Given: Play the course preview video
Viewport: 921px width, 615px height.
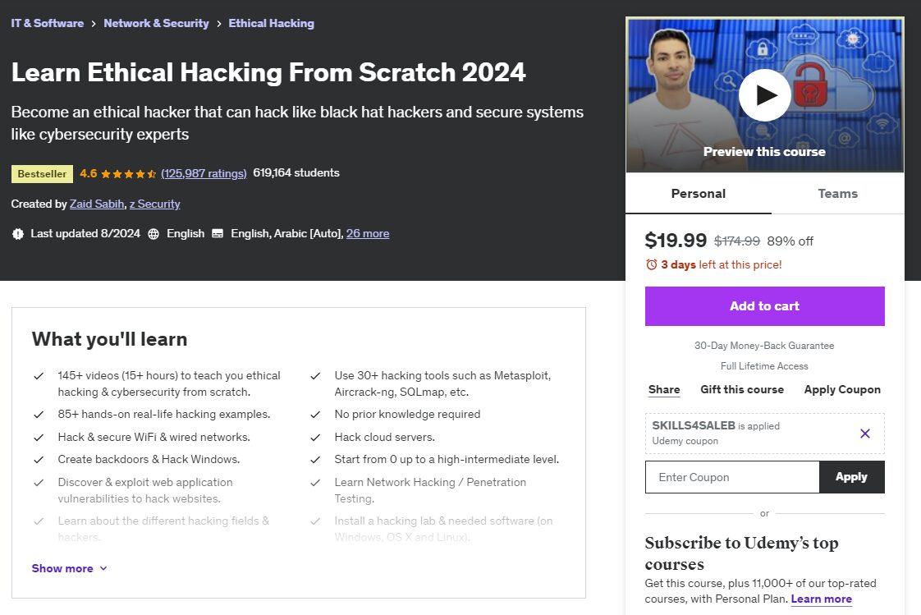Looking at the screenshot, I should pyautogui.click(x=764, y=94).
